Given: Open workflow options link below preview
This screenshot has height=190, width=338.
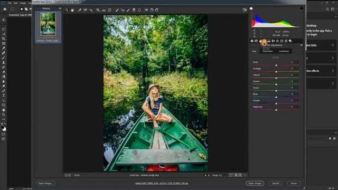Looking at the screenshot, I should click(162, 183).
